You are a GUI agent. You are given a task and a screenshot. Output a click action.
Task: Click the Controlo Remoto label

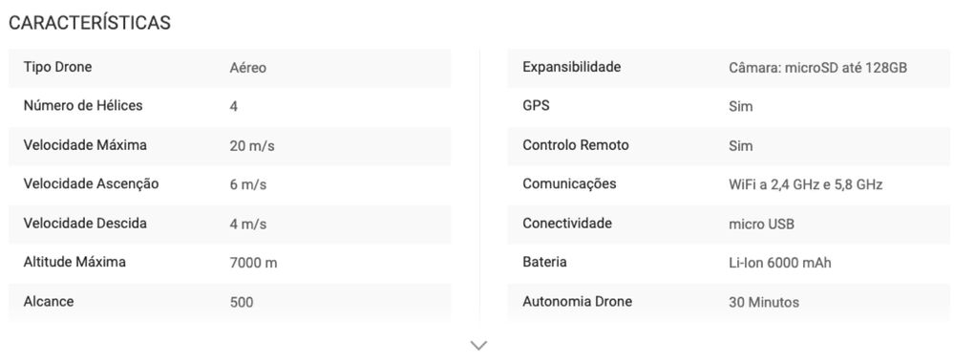point(576,145)
